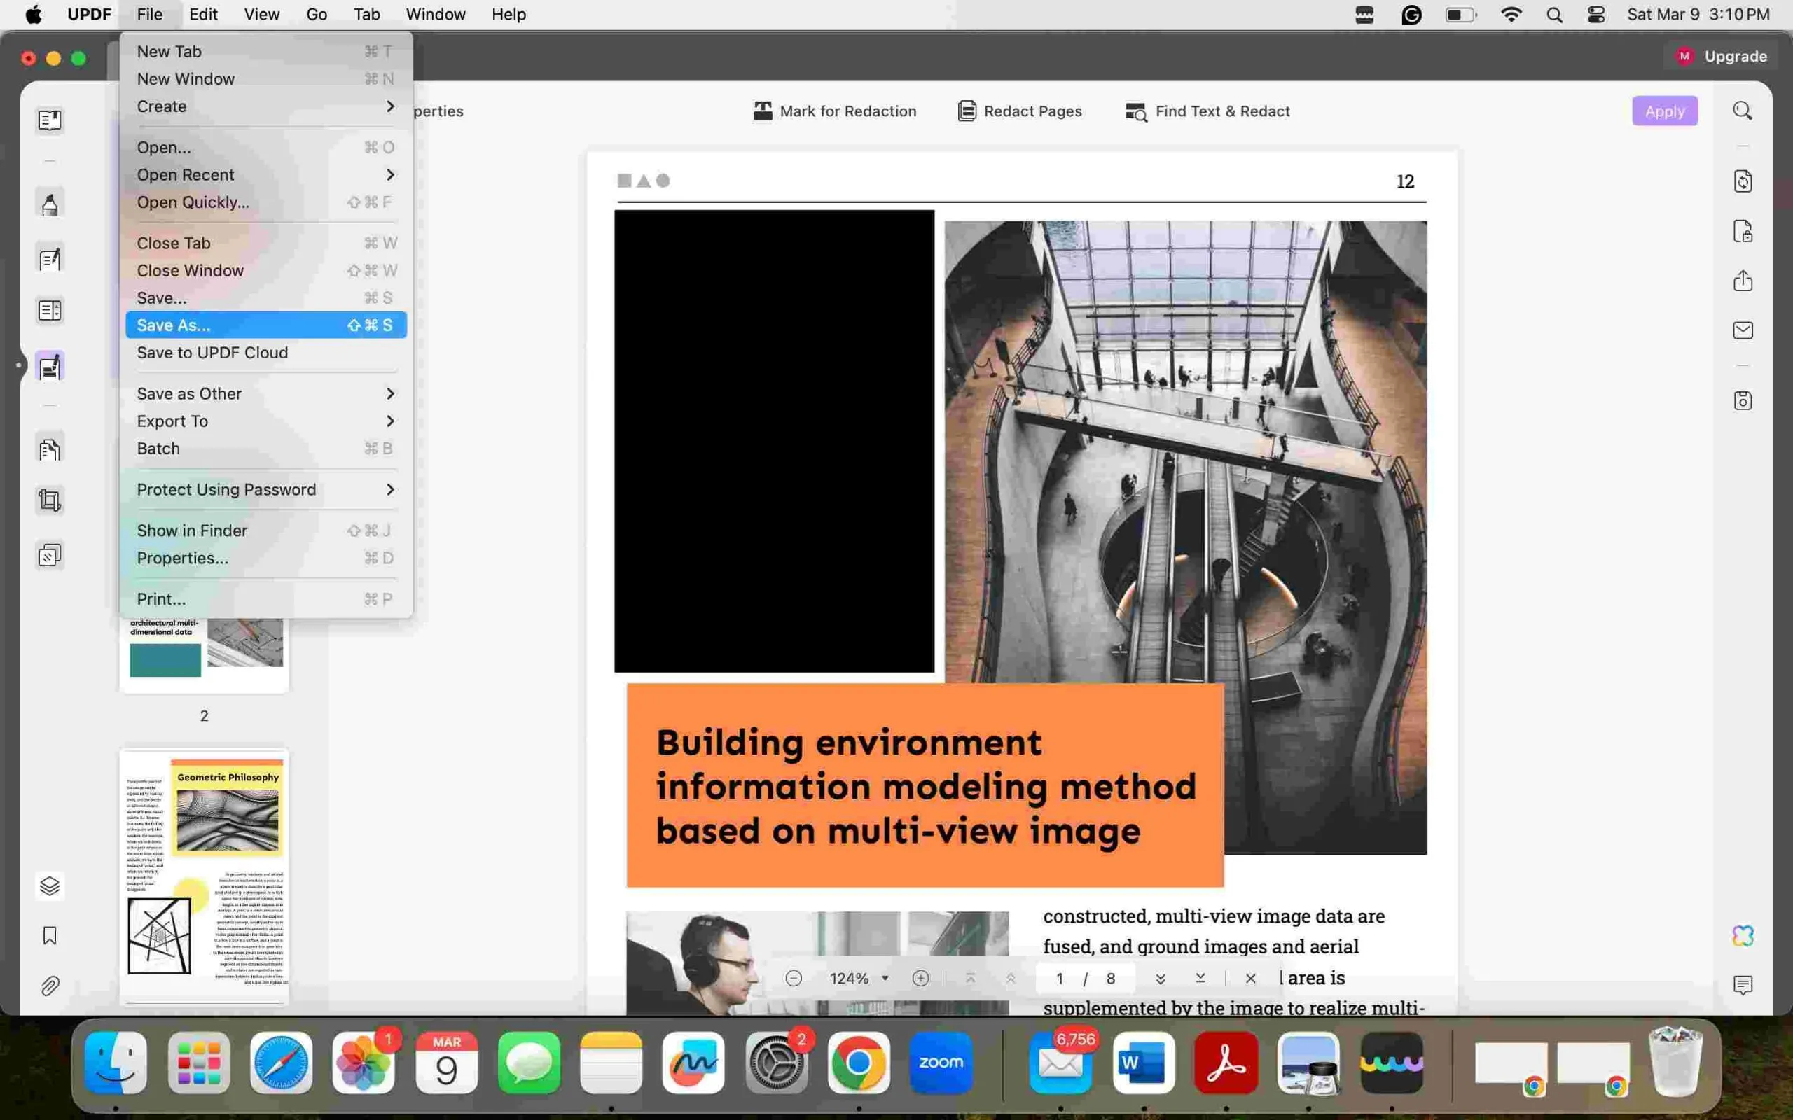1793x1120 pixels.
Task: Open the UPDF AI flower icon
Action: (1743, 936)
